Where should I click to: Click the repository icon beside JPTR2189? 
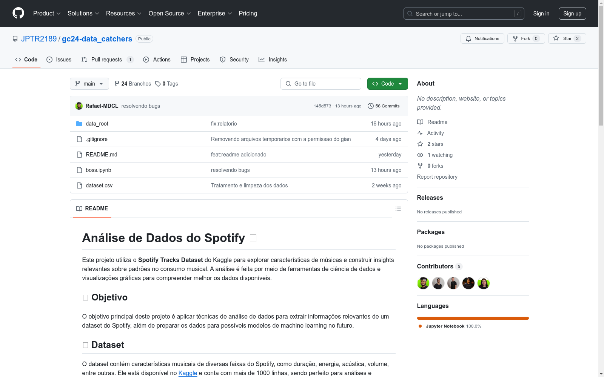pos(15,39)
